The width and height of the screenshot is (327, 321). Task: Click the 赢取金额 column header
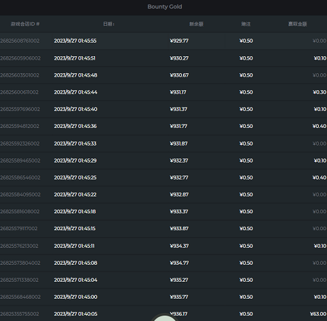pyautogui.click(x=297, y=24)
